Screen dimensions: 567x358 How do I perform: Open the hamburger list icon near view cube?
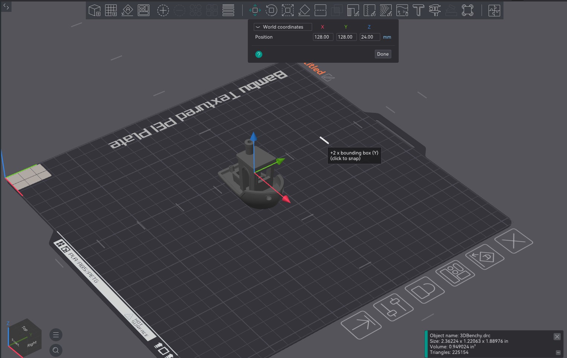click(x=56, y=335)
